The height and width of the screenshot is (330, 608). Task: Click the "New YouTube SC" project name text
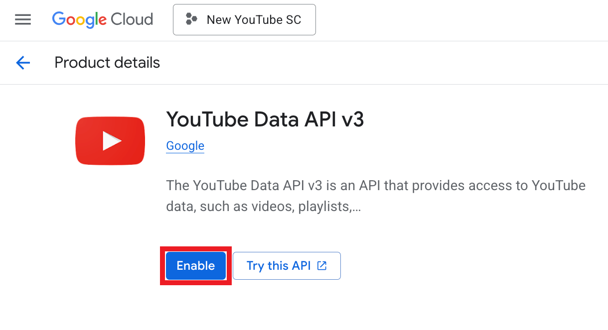click(254, 20)
